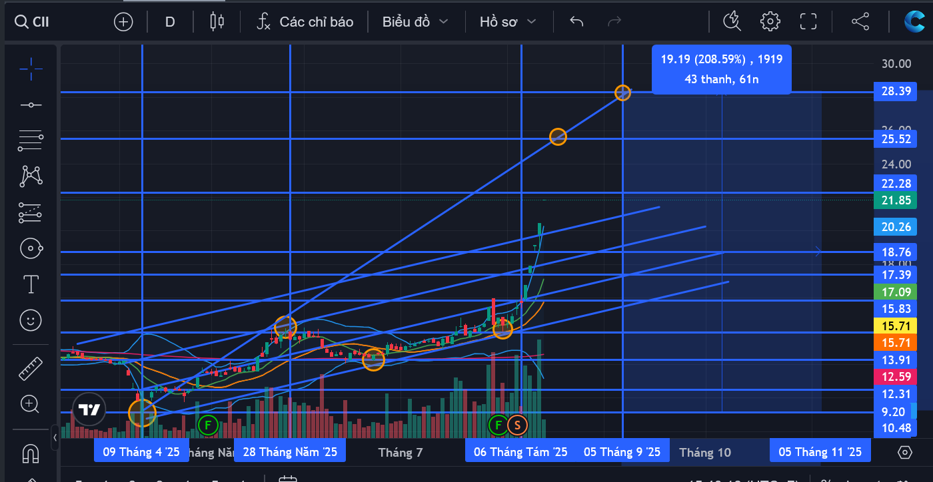The height and width of the screenshot is (482, 933).
Task: Open the candlestick chart type selector
Action: click(x=217, y=22)
